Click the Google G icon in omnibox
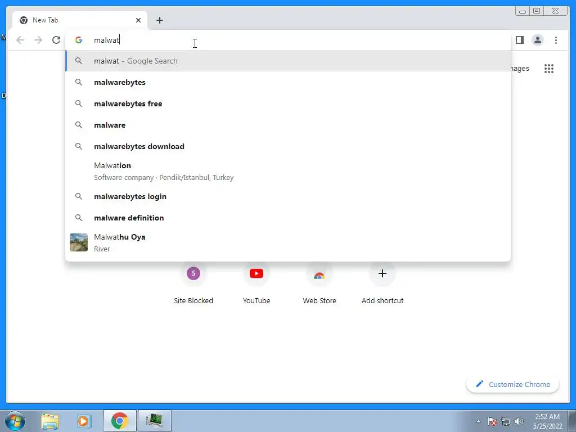 [79, 40]
